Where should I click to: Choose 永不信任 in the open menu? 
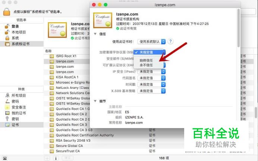(x=146, y=65)
